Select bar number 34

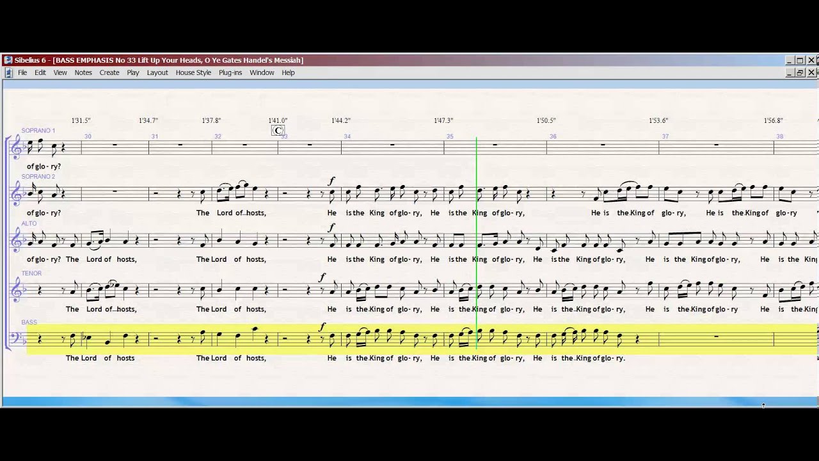click(347, 136)
